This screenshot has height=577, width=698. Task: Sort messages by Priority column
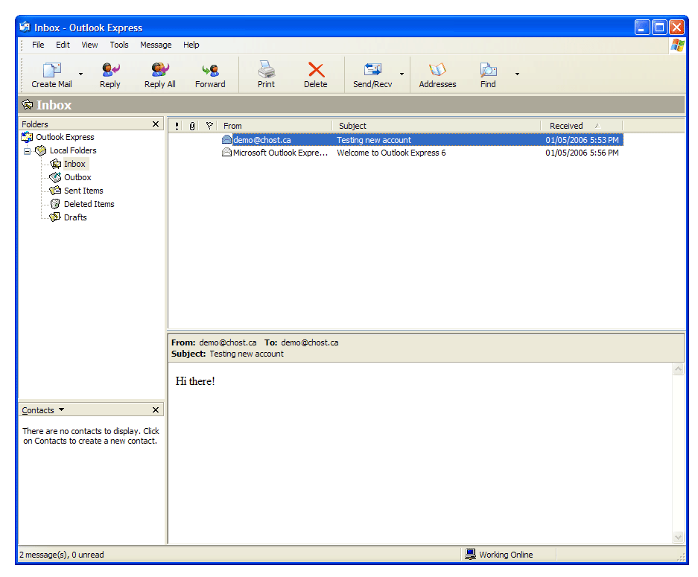177,126
